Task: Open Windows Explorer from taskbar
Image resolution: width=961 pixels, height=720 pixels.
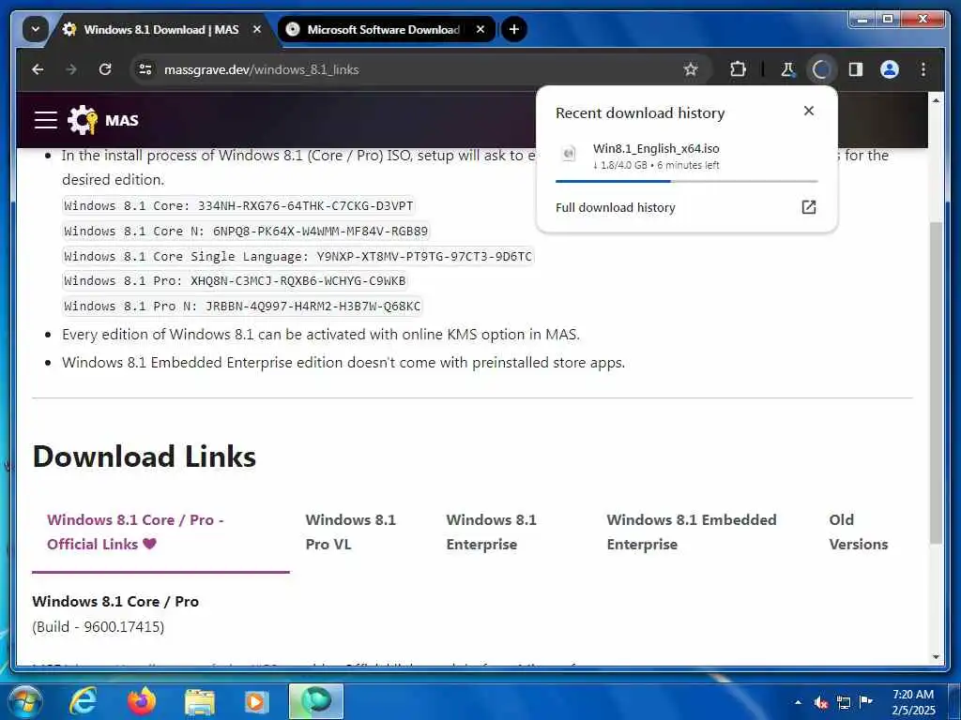Action: coord(200,701)
